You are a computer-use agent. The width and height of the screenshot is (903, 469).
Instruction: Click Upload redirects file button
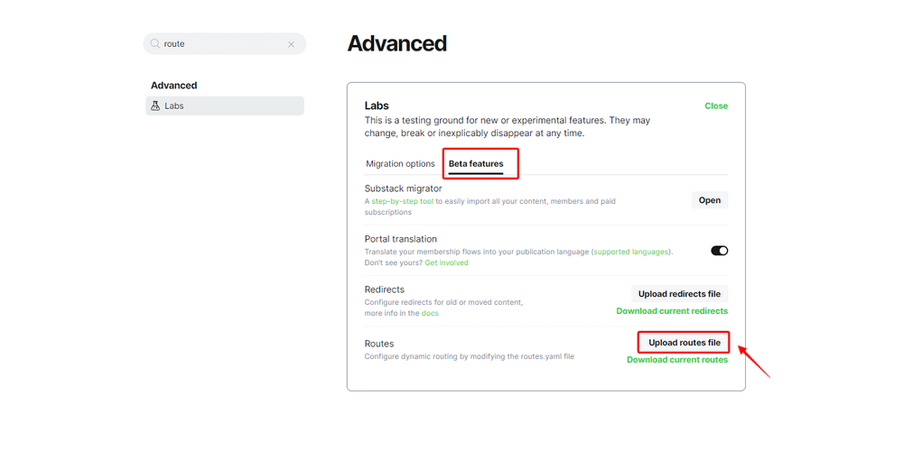(x=679, y=294)
